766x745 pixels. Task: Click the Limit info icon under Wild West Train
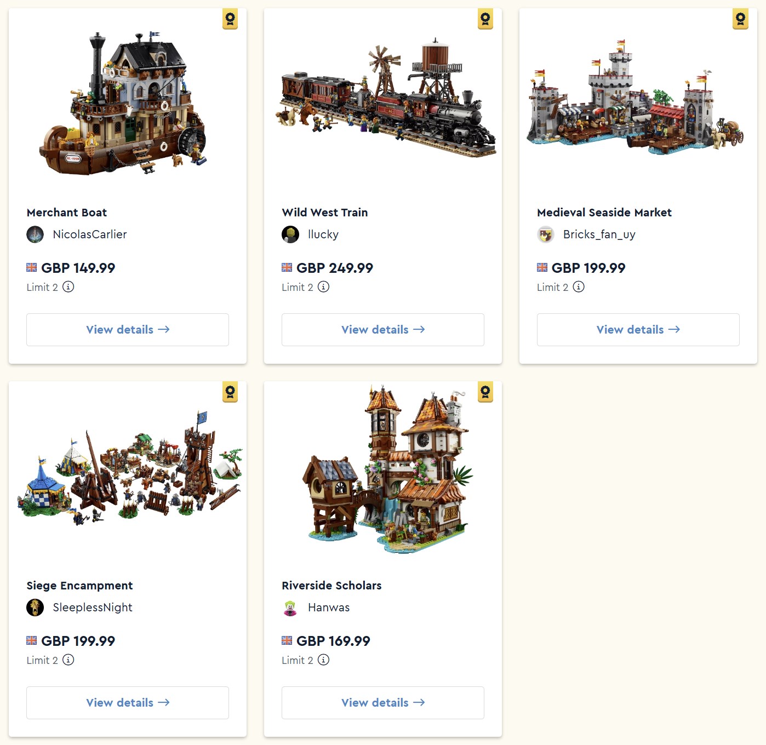click(x=323, y=286)
